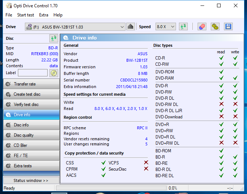
Task: Click the vendor resets remaining value 4
Action: pos(146,139)
